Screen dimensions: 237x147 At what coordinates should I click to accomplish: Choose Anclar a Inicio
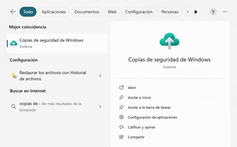click(x=139, y=98)
